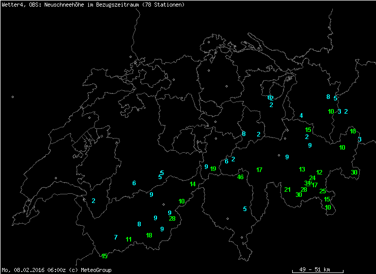Select the green 24 snow reading

pyautogui.click(x=312, y=178)
